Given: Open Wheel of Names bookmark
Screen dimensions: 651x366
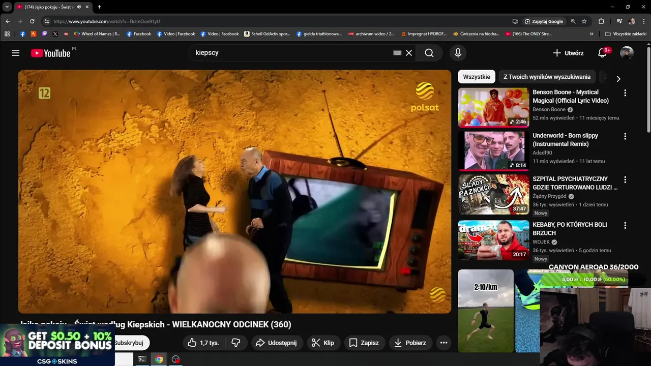Looking at the screenshot, I should coord(97,34).
